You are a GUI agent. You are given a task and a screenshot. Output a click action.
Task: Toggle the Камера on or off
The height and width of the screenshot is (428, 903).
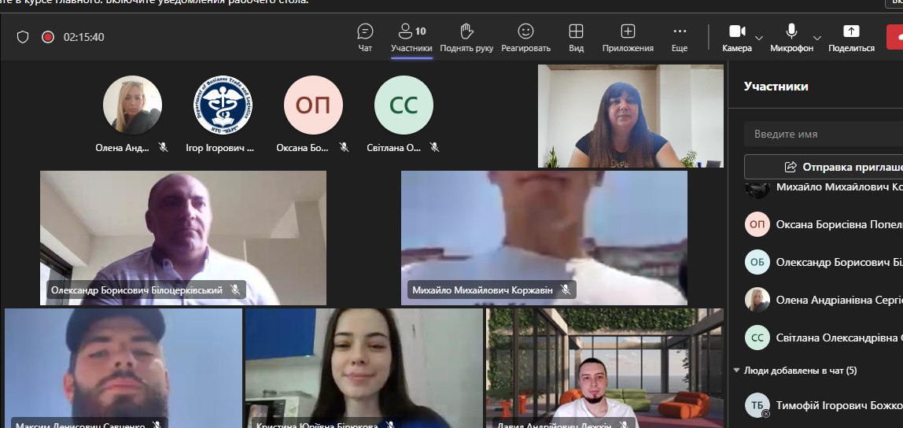[737, 38]
